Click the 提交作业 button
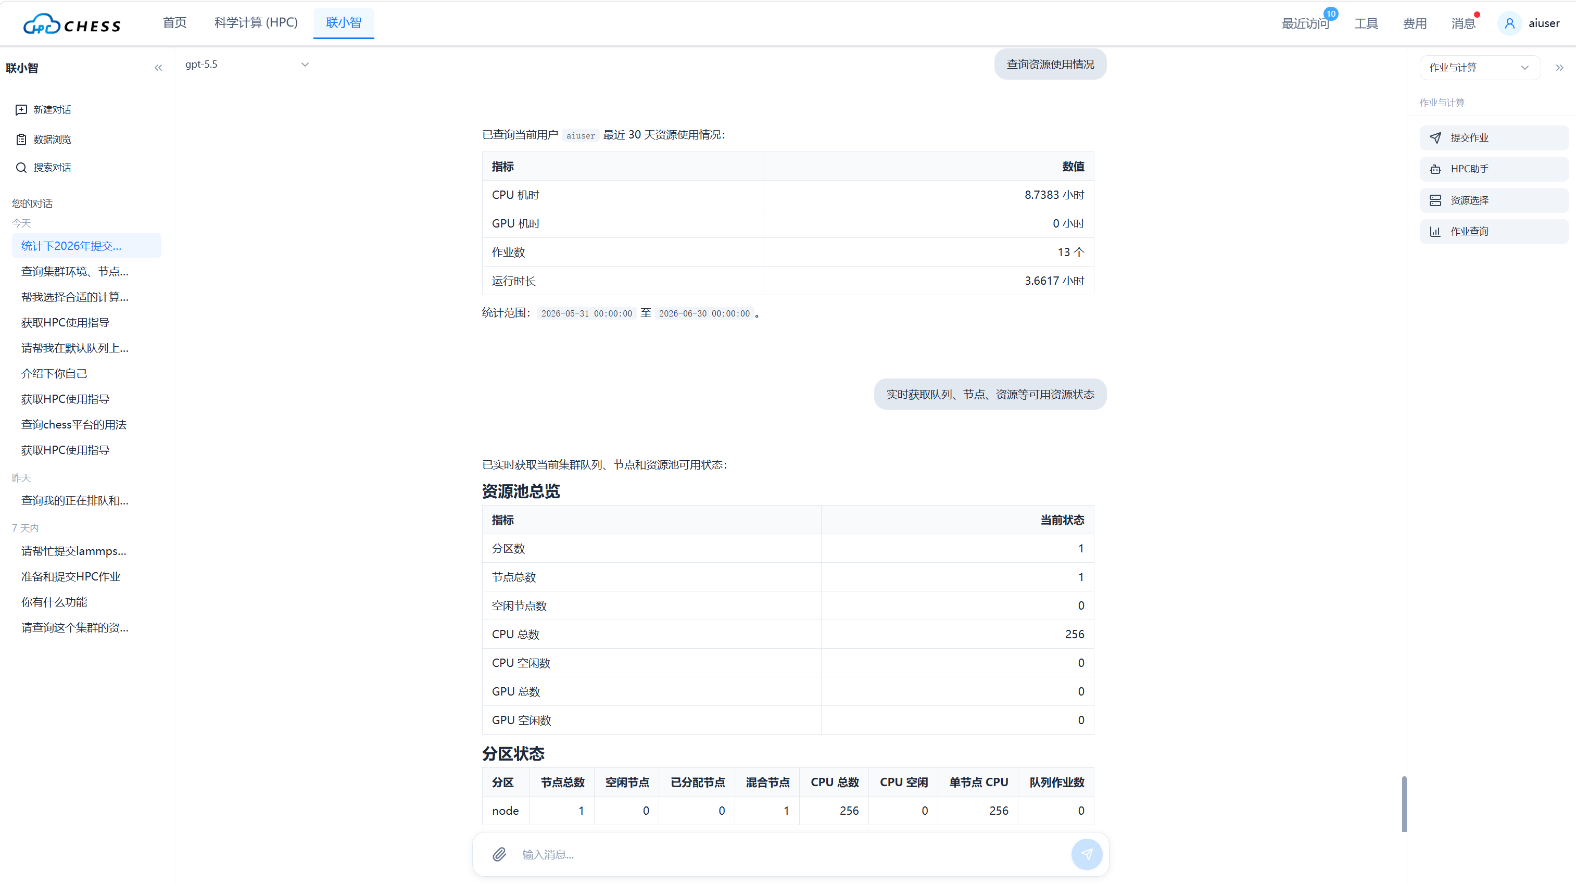Image resolution: width=1576 pixels, height=884 pixels. tap(1493, 137)
